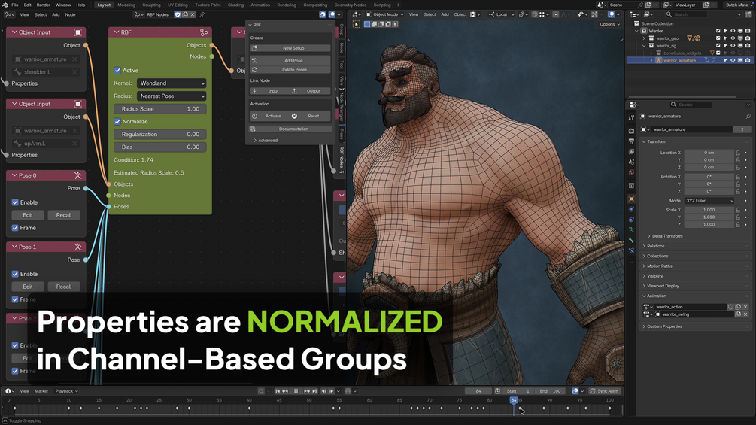The image size is (756, 425).
Task: Adjust the Regularization slider
Action: (x=160, y=135)
